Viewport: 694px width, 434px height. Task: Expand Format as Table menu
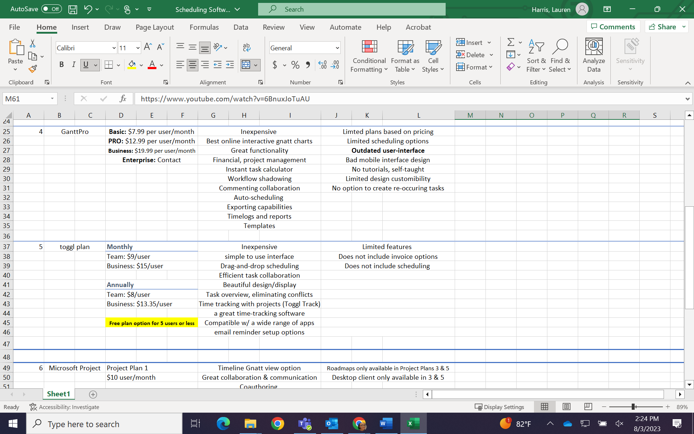pyautogui.click(x=405, y=55)
